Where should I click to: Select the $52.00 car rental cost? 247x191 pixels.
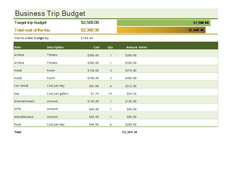coord(94,86)
